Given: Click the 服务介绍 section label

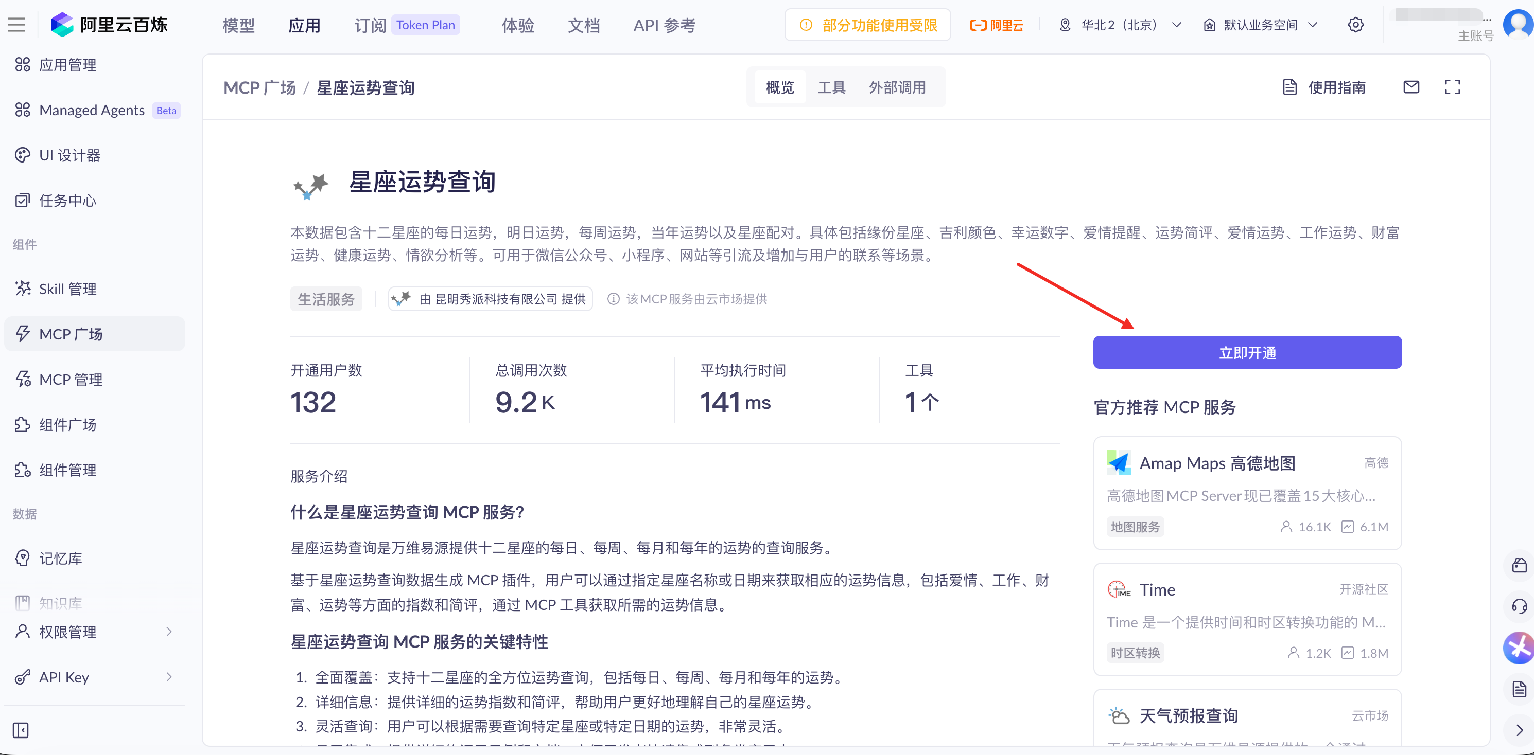Looking at the screenshot, I should (319, 476).
